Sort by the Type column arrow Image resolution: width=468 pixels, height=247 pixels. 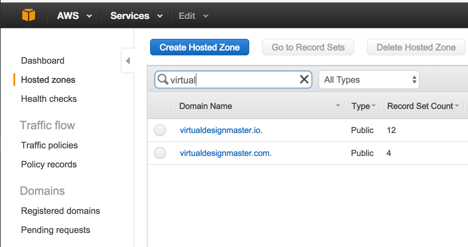coord(374,106)
